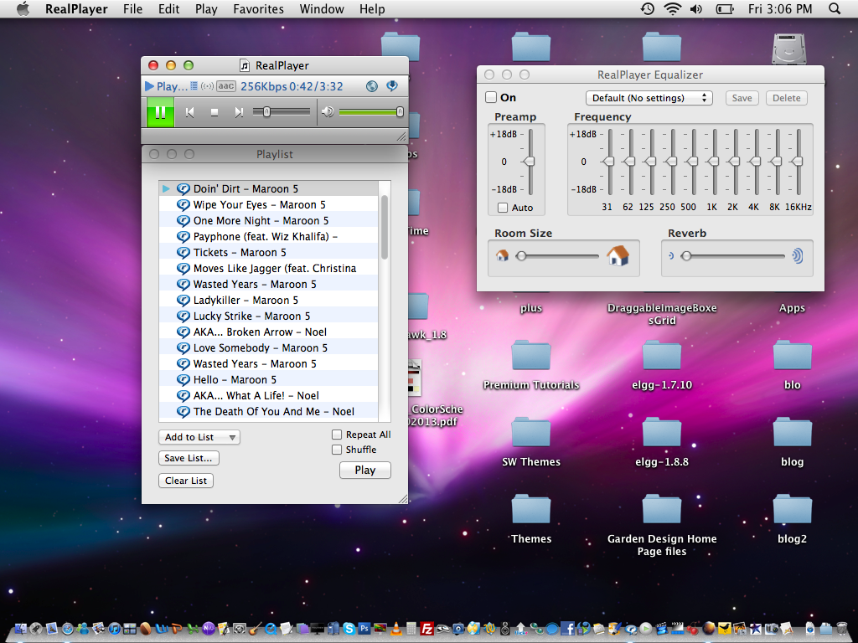The width and height of the screenshot is (858, 643).
Task: Open VLC from the Dock
Action: click(395, 630)
